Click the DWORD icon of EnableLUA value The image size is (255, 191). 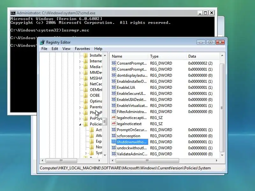(114, 87)
